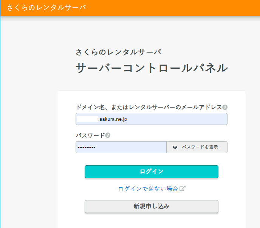Viewport: 260px width, 228px height.
Task: Open the ログインできない場合 link
Action: [x=148, y=189]
